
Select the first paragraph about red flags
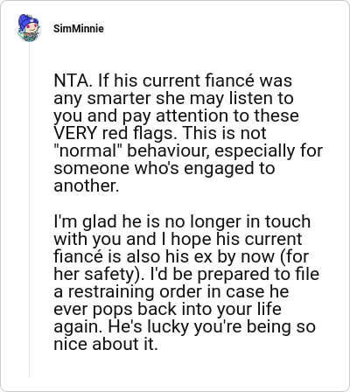(x=188, y=133)
